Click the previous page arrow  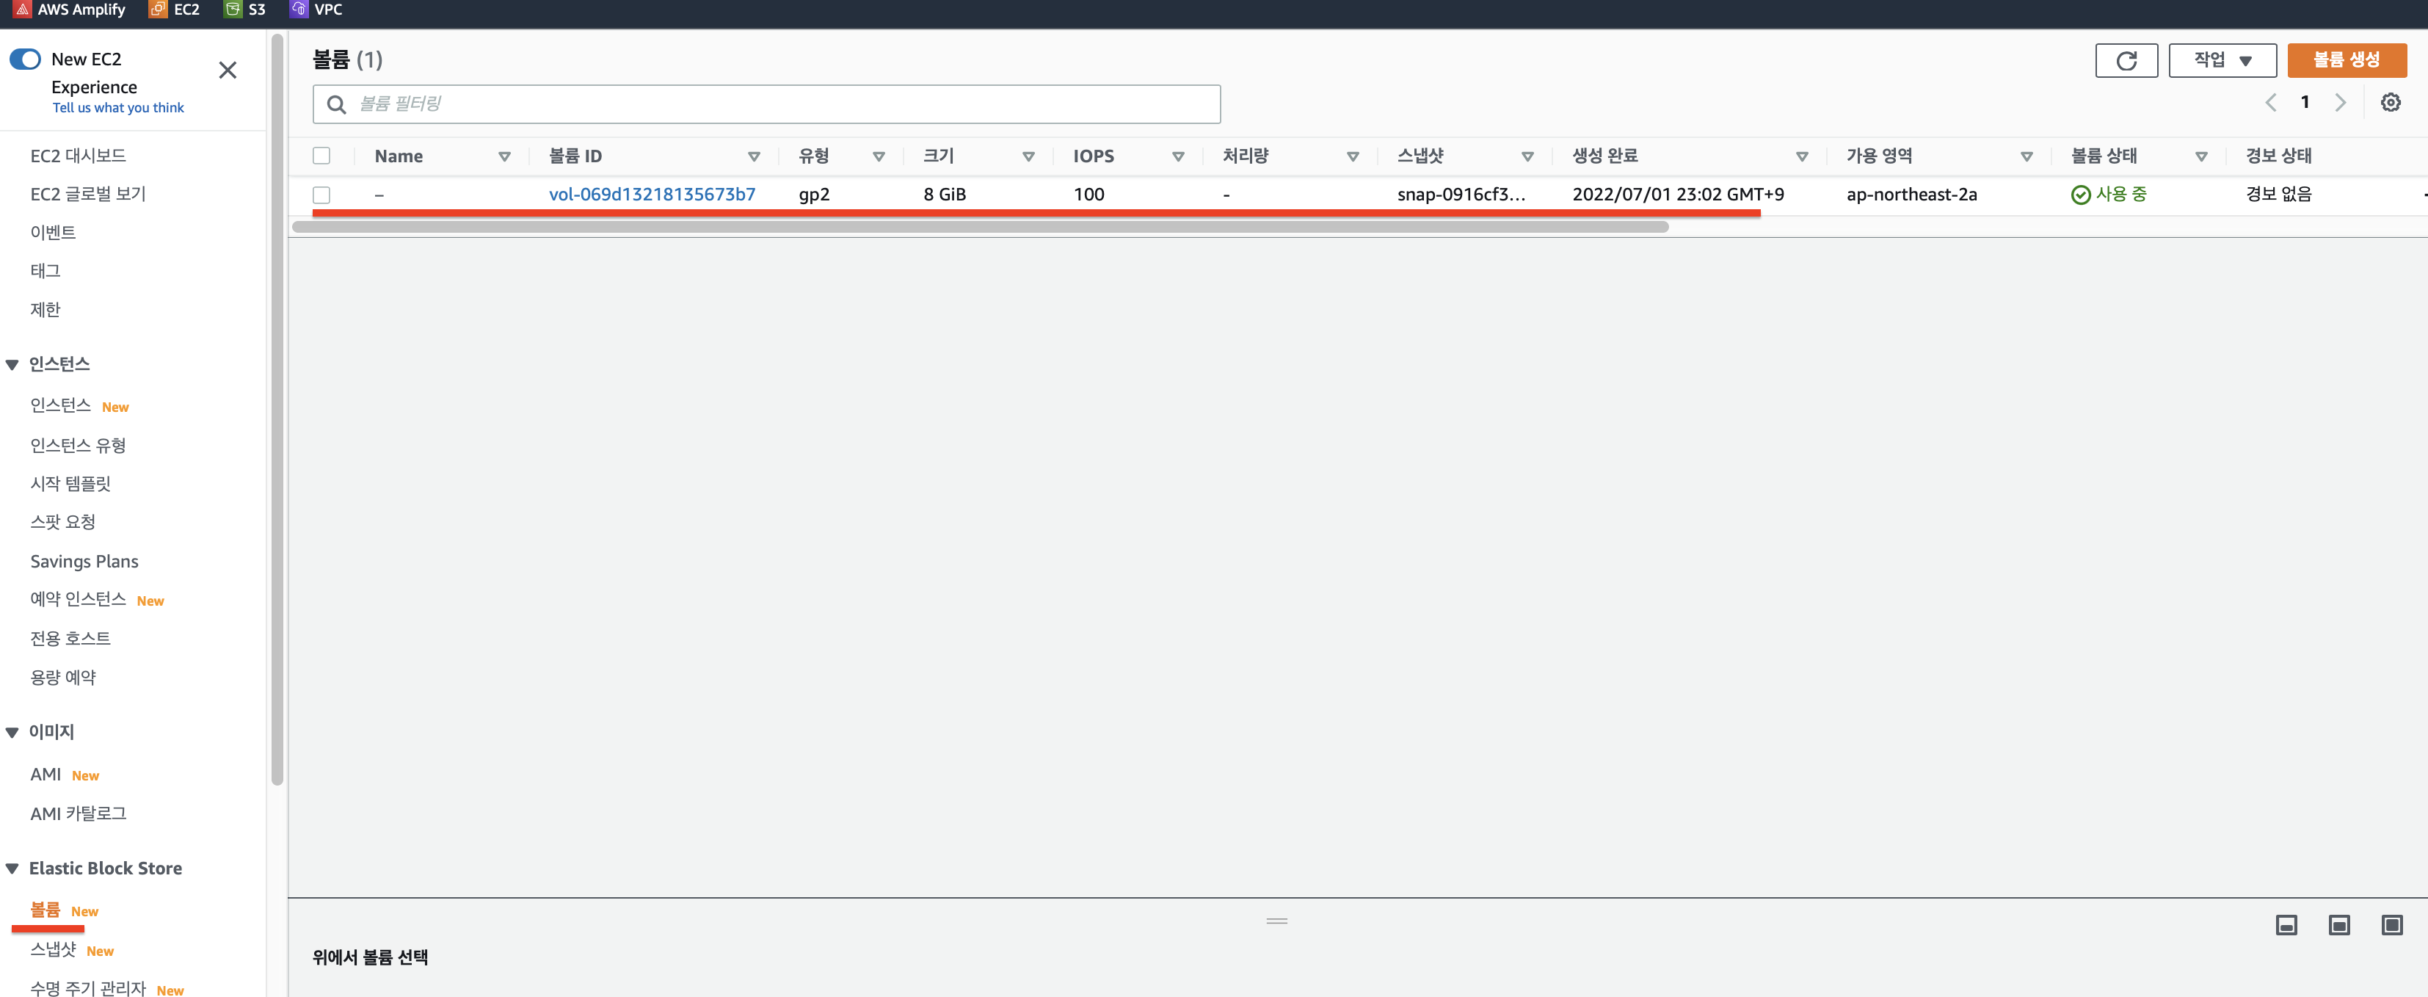coord(2271,103)
